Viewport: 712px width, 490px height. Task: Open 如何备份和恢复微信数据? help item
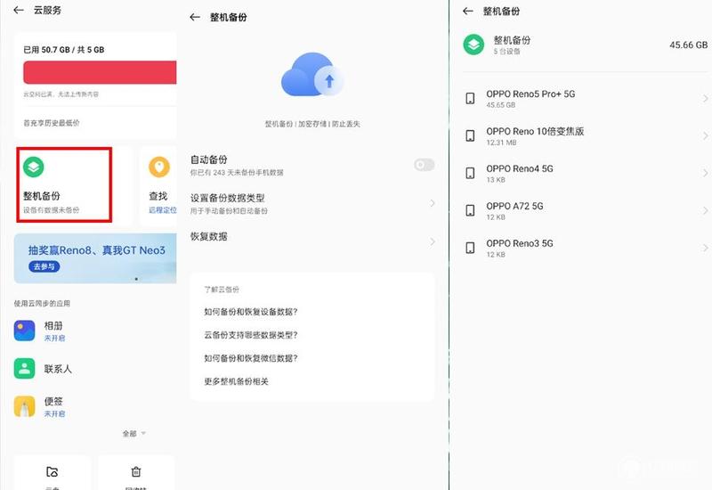[251, 358]
